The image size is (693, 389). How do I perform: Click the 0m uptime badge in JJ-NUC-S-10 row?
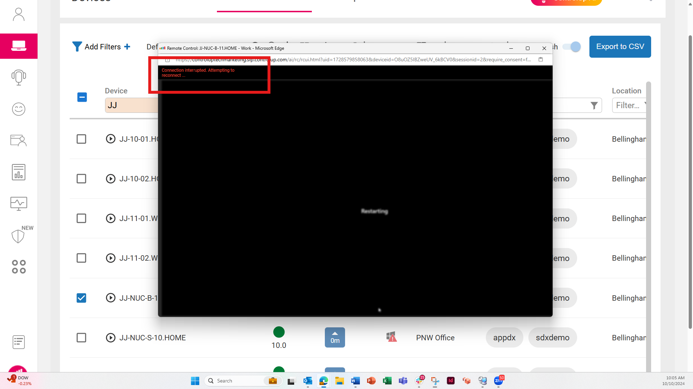(335, 337)
